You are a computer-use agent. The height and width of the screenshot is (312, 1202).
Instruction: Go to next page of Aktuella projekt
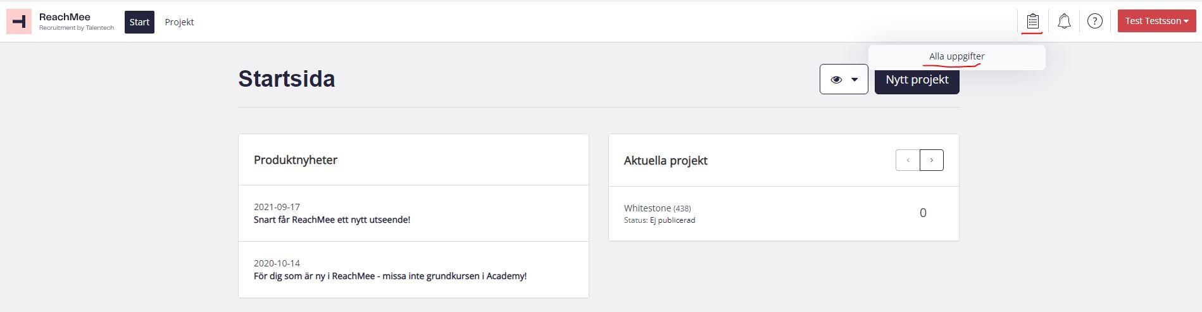point(931,160)
